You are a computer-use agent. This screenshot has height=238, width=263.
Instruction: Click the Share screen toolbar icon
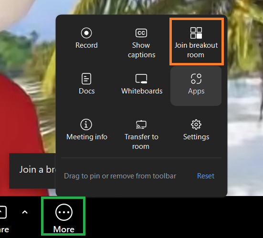click(x=3, y=212)
